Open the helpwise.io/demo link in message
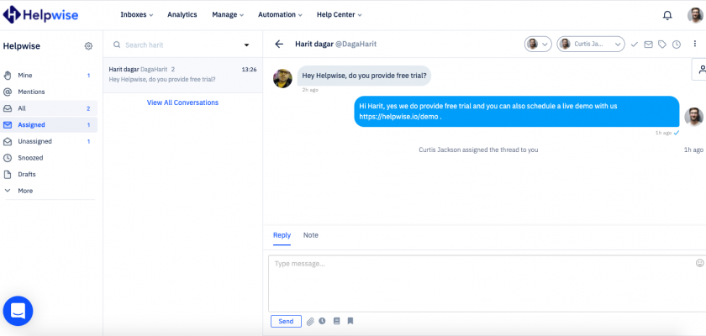The image size is (706, 336). (398, 117)
